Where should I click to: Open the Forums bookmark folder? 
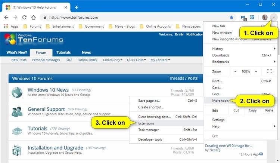32,27
